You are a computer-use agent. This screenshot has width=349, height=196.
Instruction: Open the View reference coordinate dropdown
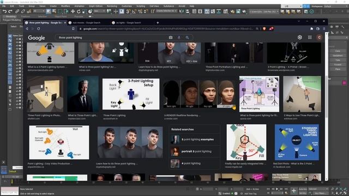(x=99, y=11)
